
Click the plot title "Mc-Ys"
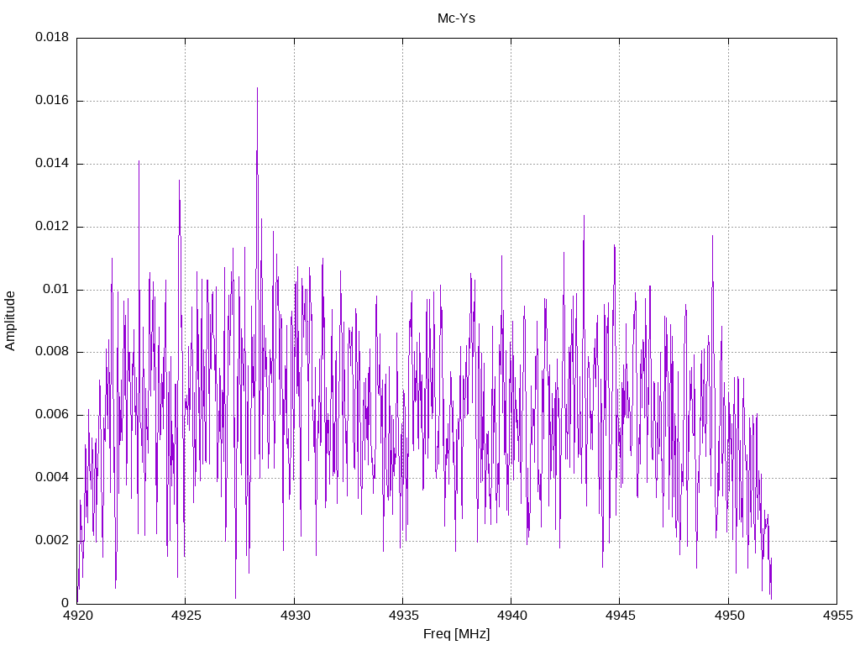click(x=456, y=18)
